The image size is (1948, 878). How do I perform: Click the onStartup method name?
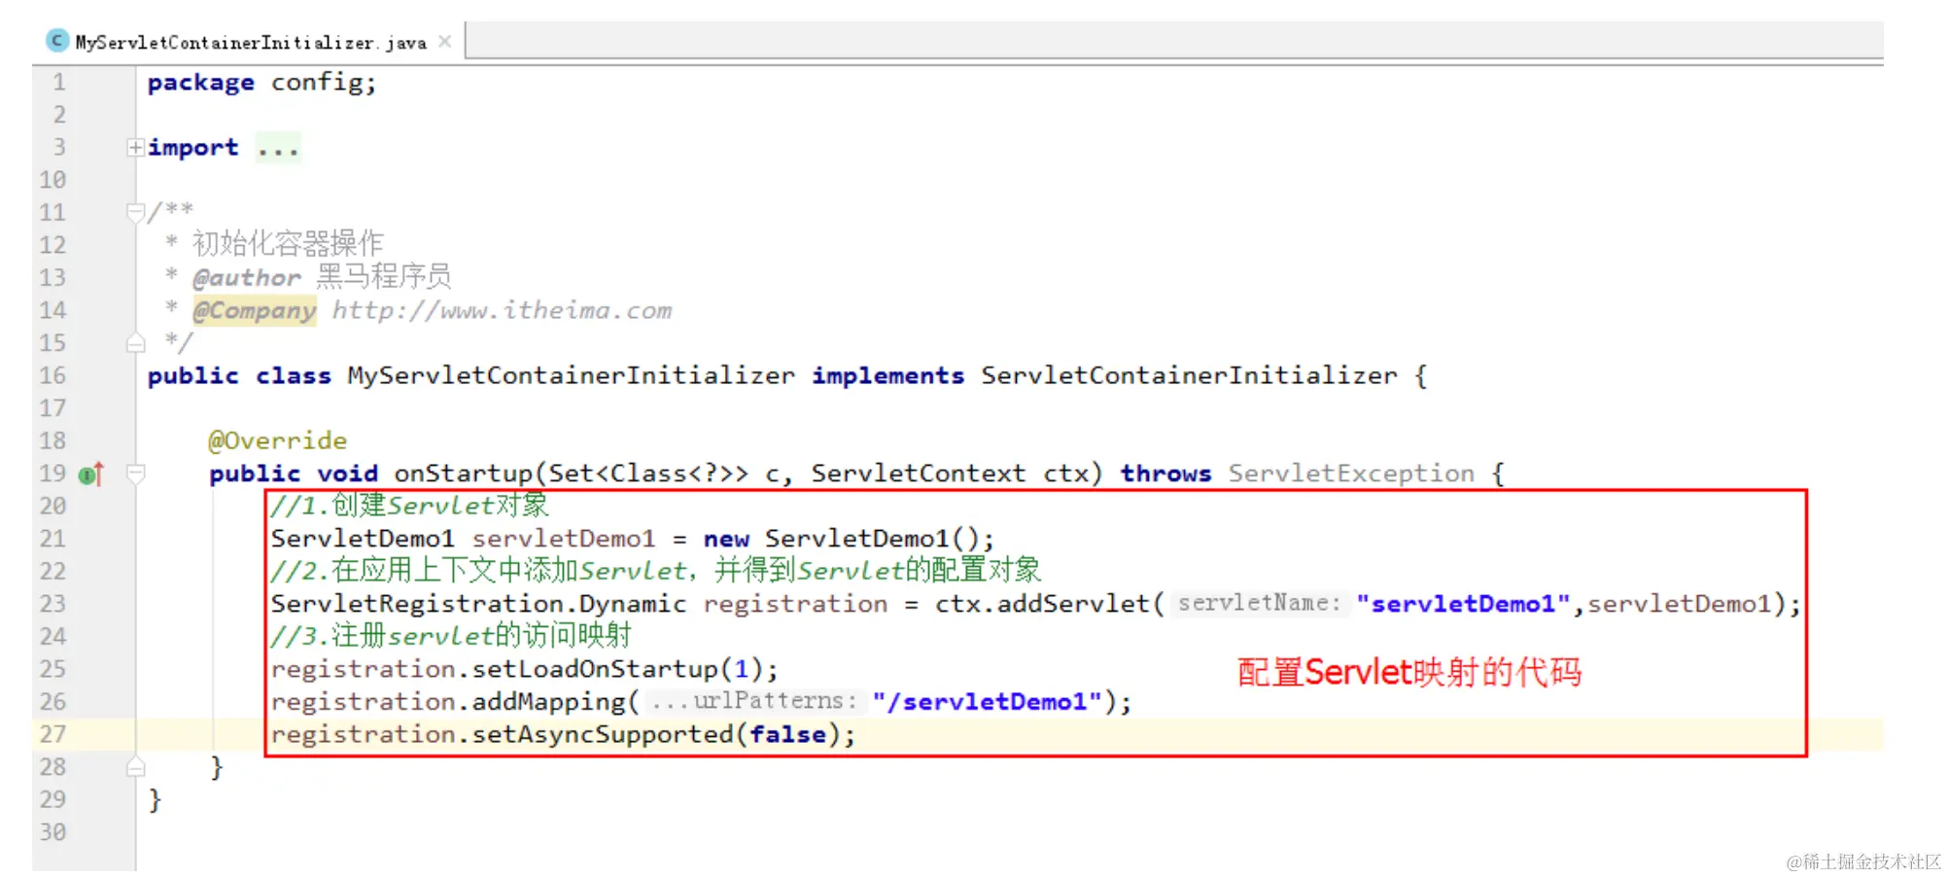click(463, 474)
